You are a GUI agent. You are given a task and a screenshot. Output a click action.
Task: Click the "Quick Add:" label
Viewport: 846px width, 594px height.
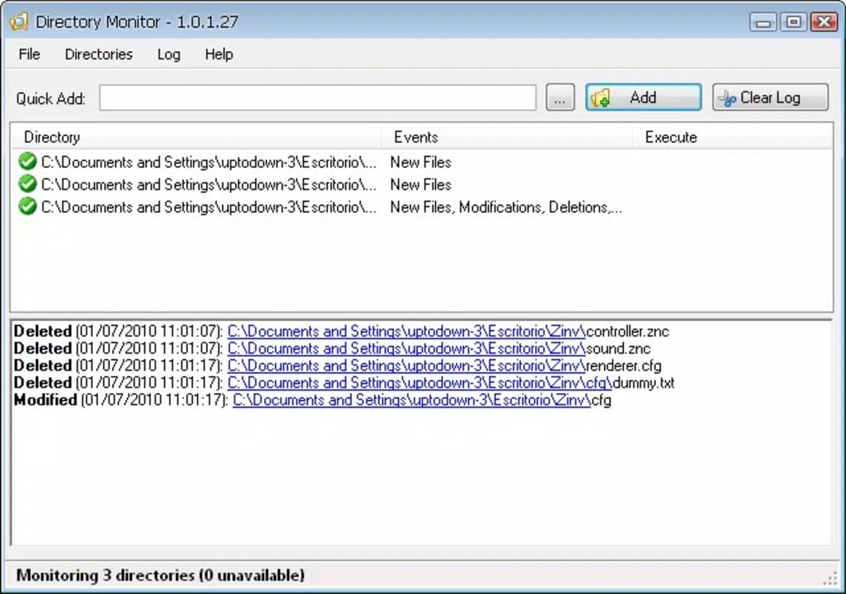pos(51,99)
